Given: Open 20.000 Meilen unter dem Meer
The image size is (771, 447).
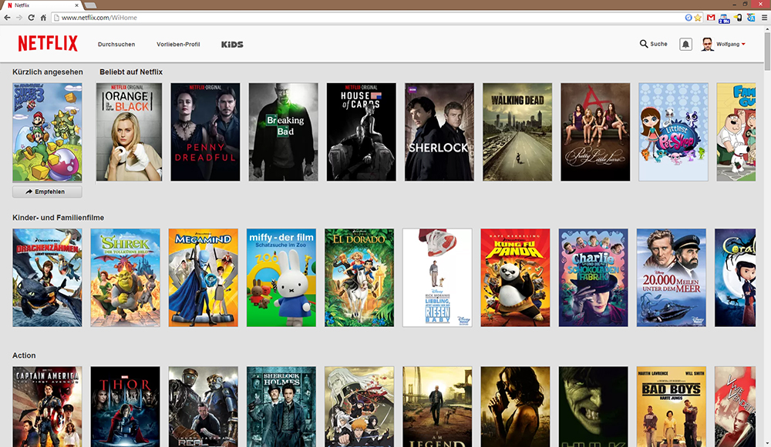Looking at the screenshot, I should click(672, 278).
